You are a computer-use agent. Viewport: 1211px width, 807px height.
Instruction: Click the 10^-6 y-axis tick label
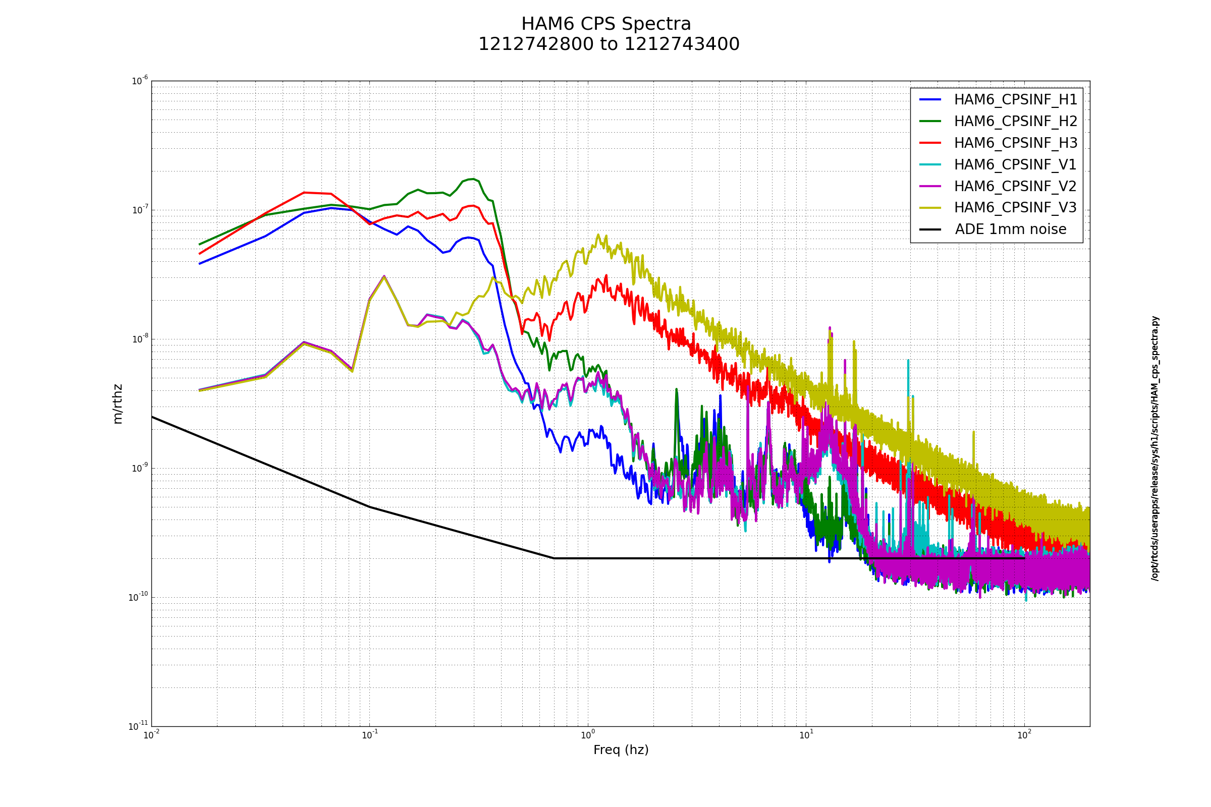point(140,81)
